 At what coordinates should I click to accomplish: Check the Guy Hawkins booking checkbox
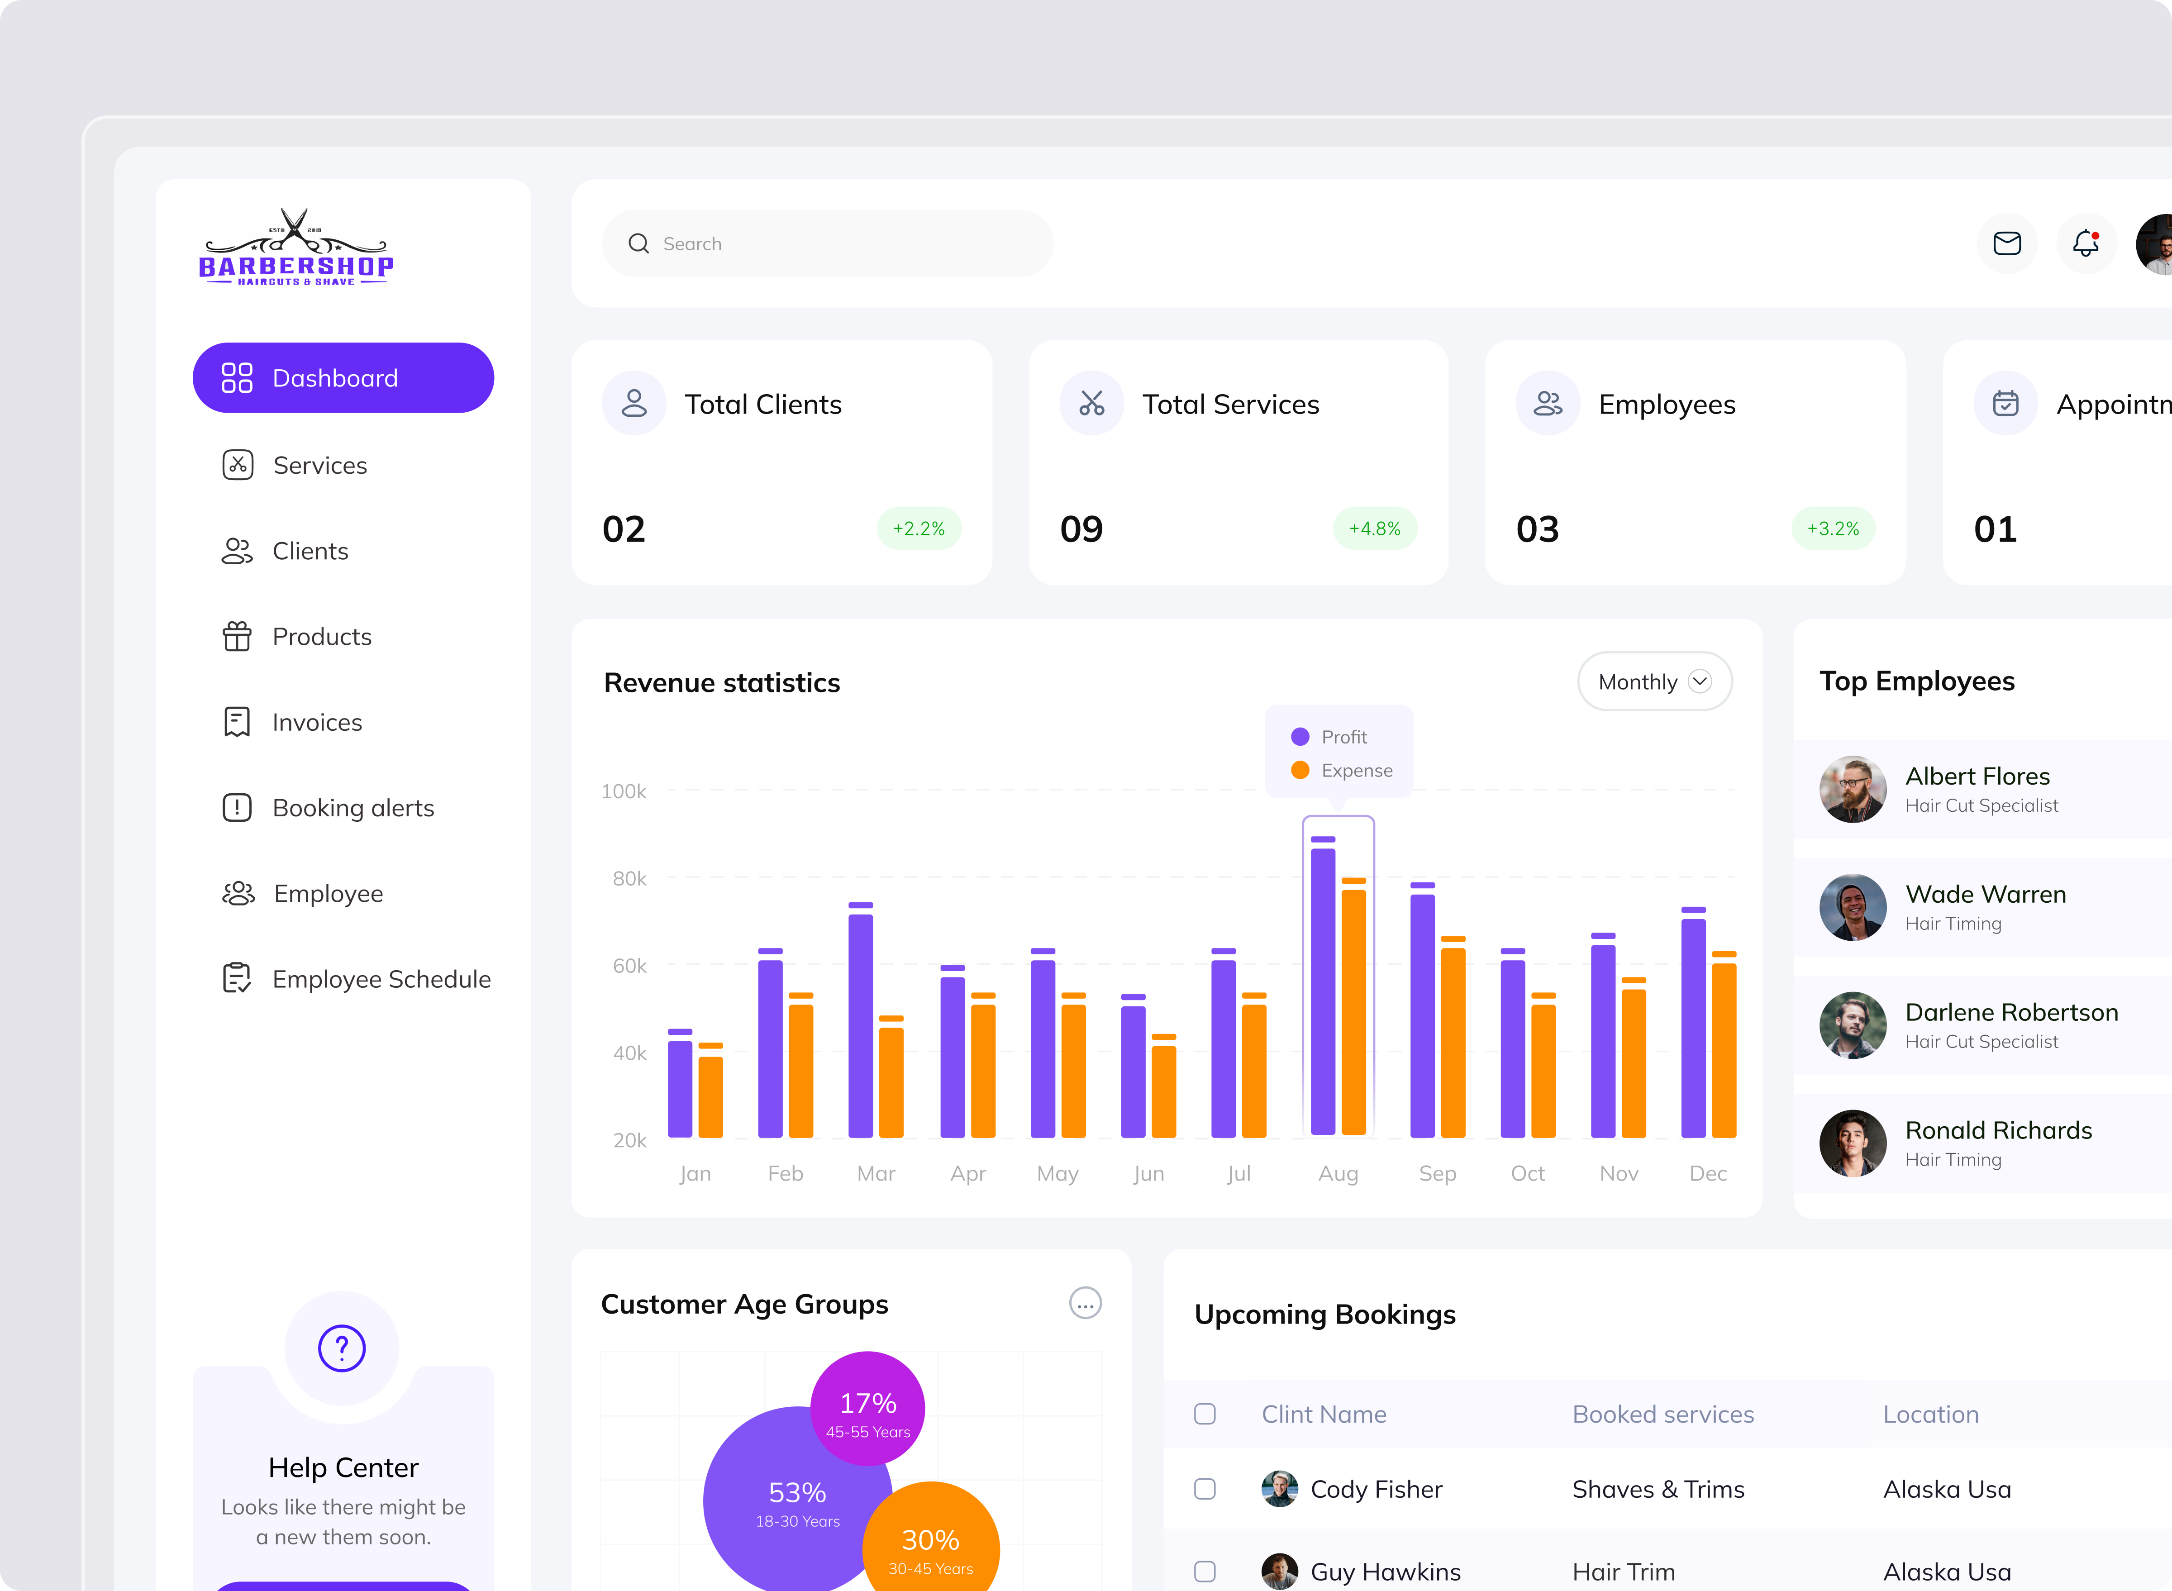tap(1205, 1572)
